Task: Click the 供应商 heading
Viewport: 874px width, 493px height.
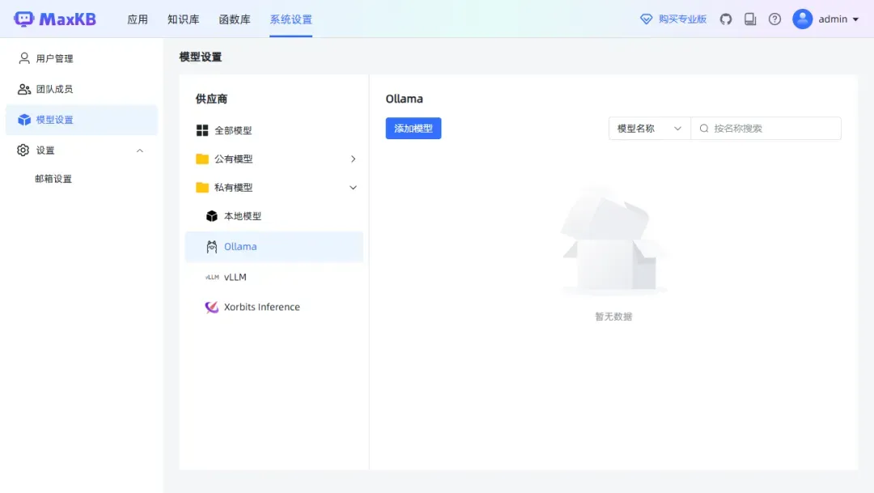Action: (211, 99)
